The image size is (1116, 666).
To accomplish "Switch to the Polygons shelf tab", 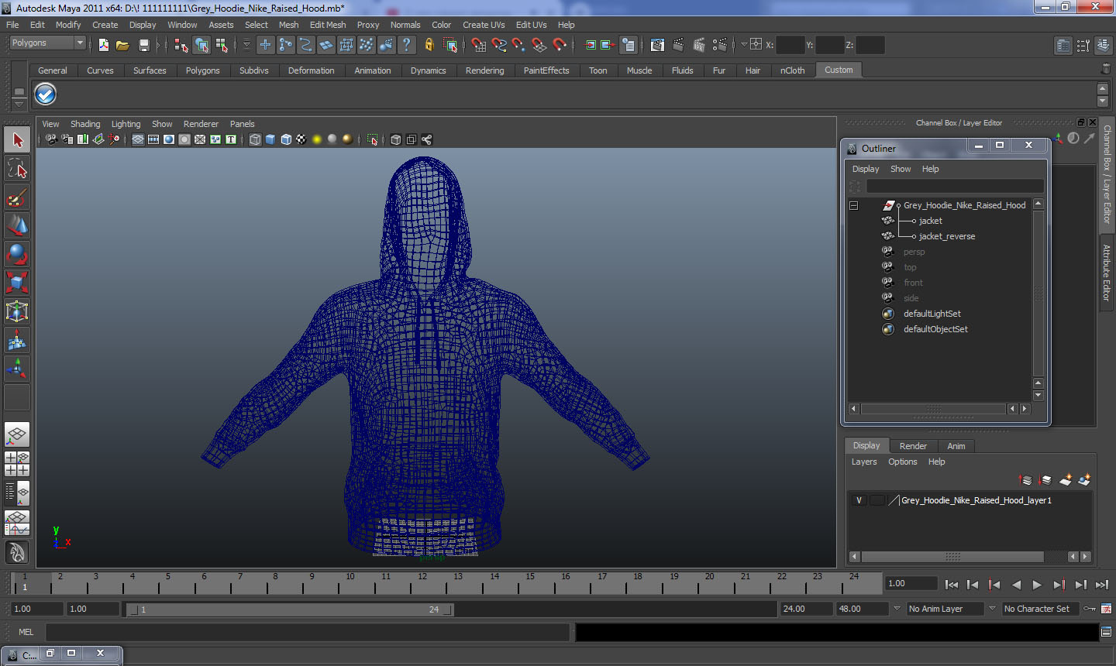I will coord(202,70).
